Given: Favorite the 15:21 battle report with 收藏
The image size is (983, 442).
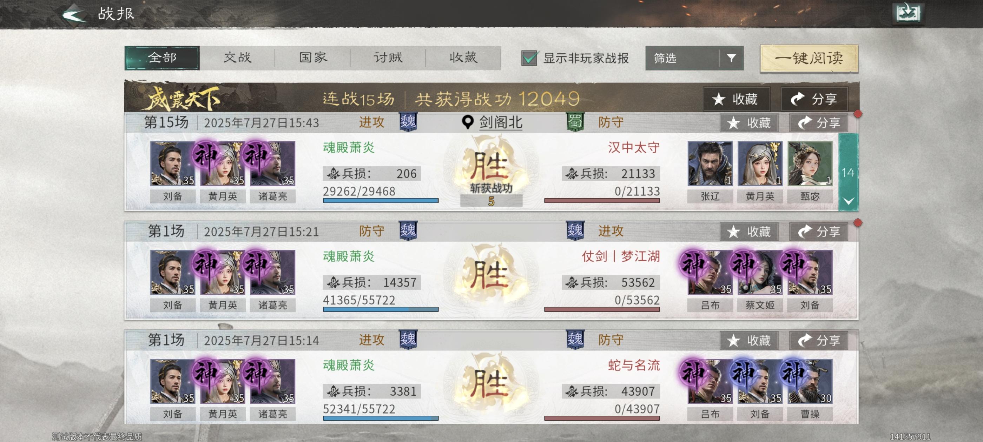Looking at the screenshot, I should (x=748, y=232).
